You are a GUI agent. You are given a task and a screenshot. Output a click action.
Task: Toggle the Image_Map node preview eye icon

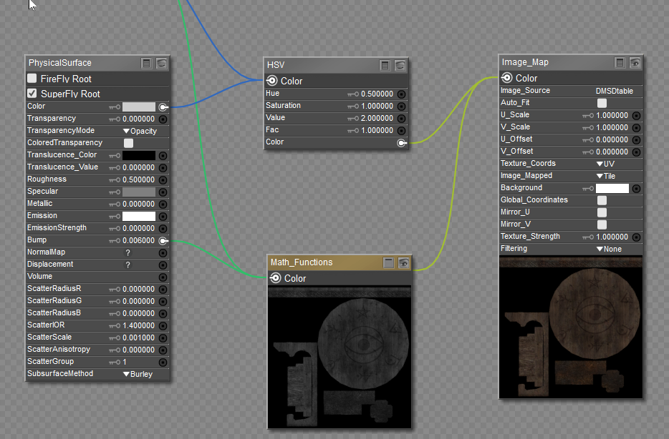tap(635, 63)
